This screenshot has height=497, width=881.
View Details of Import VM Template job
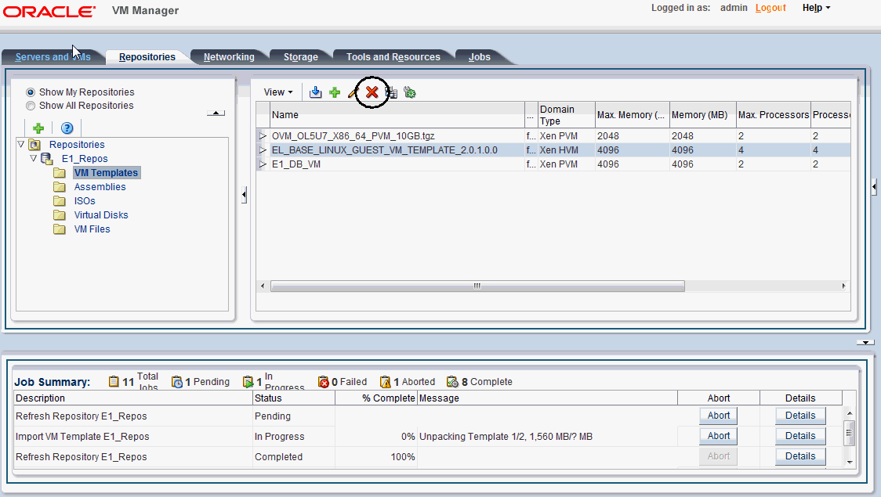pos(800,436)
